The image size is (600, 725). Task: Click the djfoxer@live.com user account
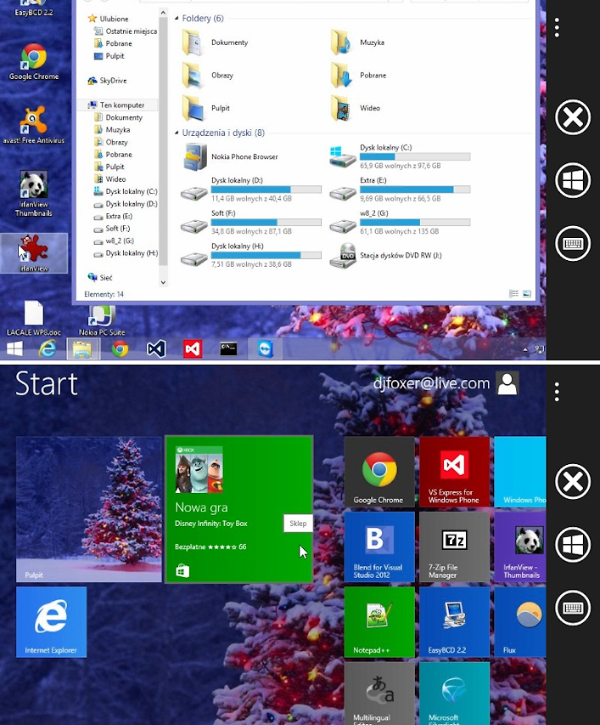pyautogui.click(x=431, y=383)
